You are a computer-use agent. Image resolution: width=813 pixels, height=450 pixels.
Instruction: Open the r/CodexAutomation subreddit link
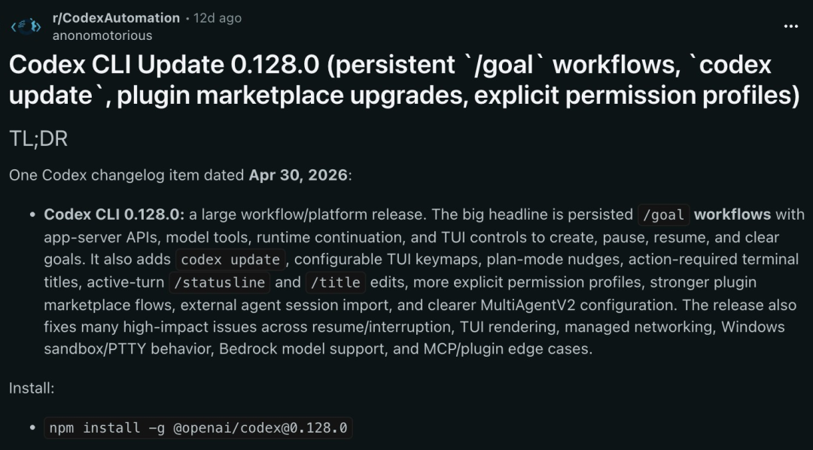pyautogui.click(x=116, y=18)
